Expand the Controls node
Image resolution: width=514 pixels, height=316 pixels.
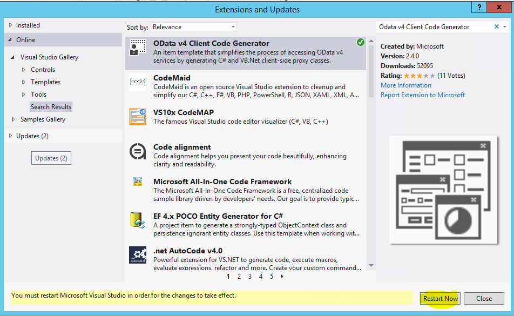point(23,70)
